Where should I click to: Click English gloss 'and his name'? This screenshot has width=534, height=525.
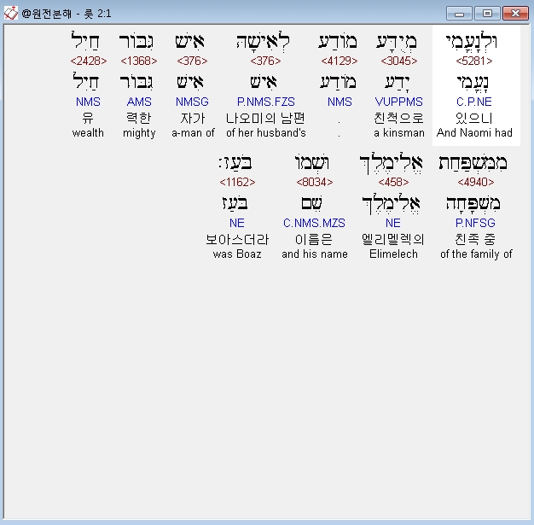(x=315, y=254)
